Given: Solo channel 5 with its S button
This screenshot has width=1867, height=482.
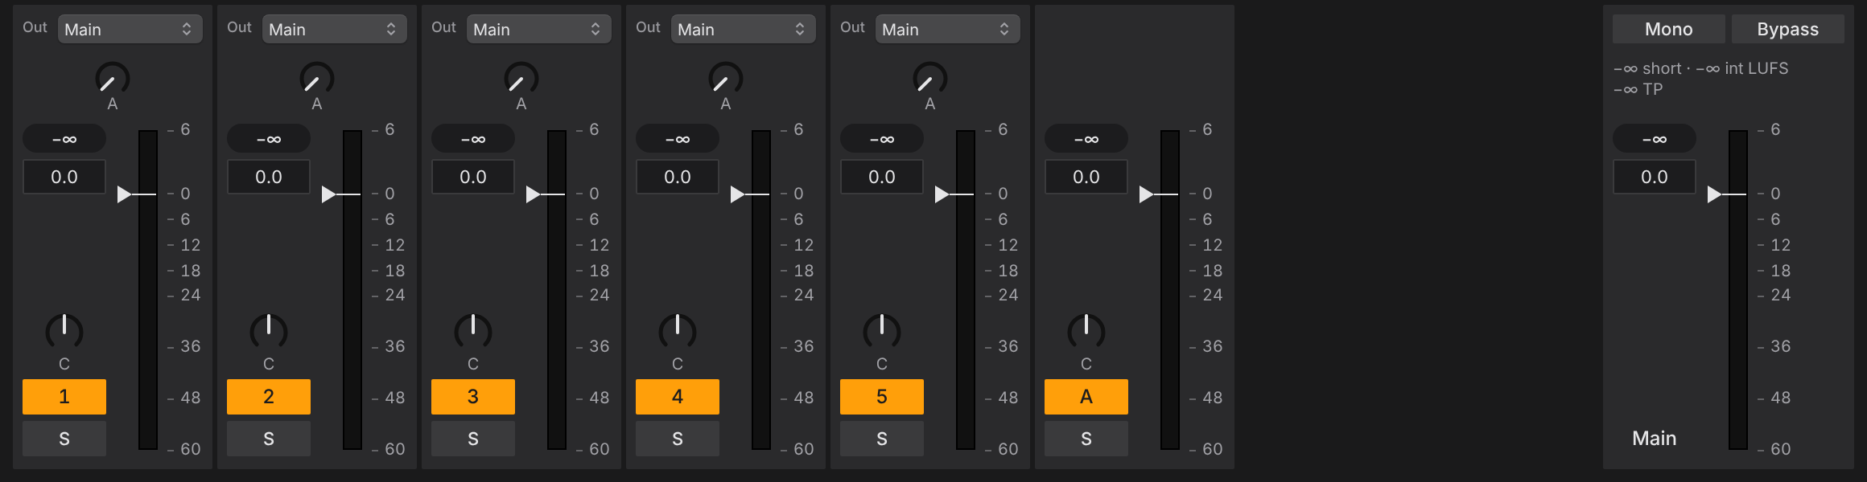Looking at the screenshot, I should (x=882, y=439).
